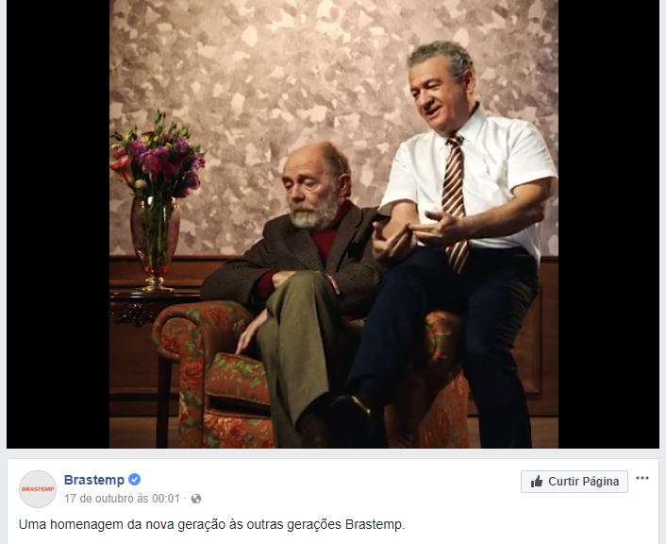The height and width of the screenshot is (544, 666).
Task: Open the Brastemp page name link
Action: click(94, 480)
